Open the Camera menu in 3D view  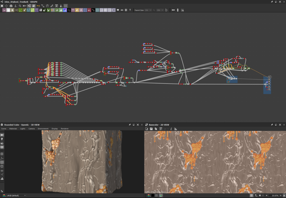pyautogui.click(x=32, y=129)
